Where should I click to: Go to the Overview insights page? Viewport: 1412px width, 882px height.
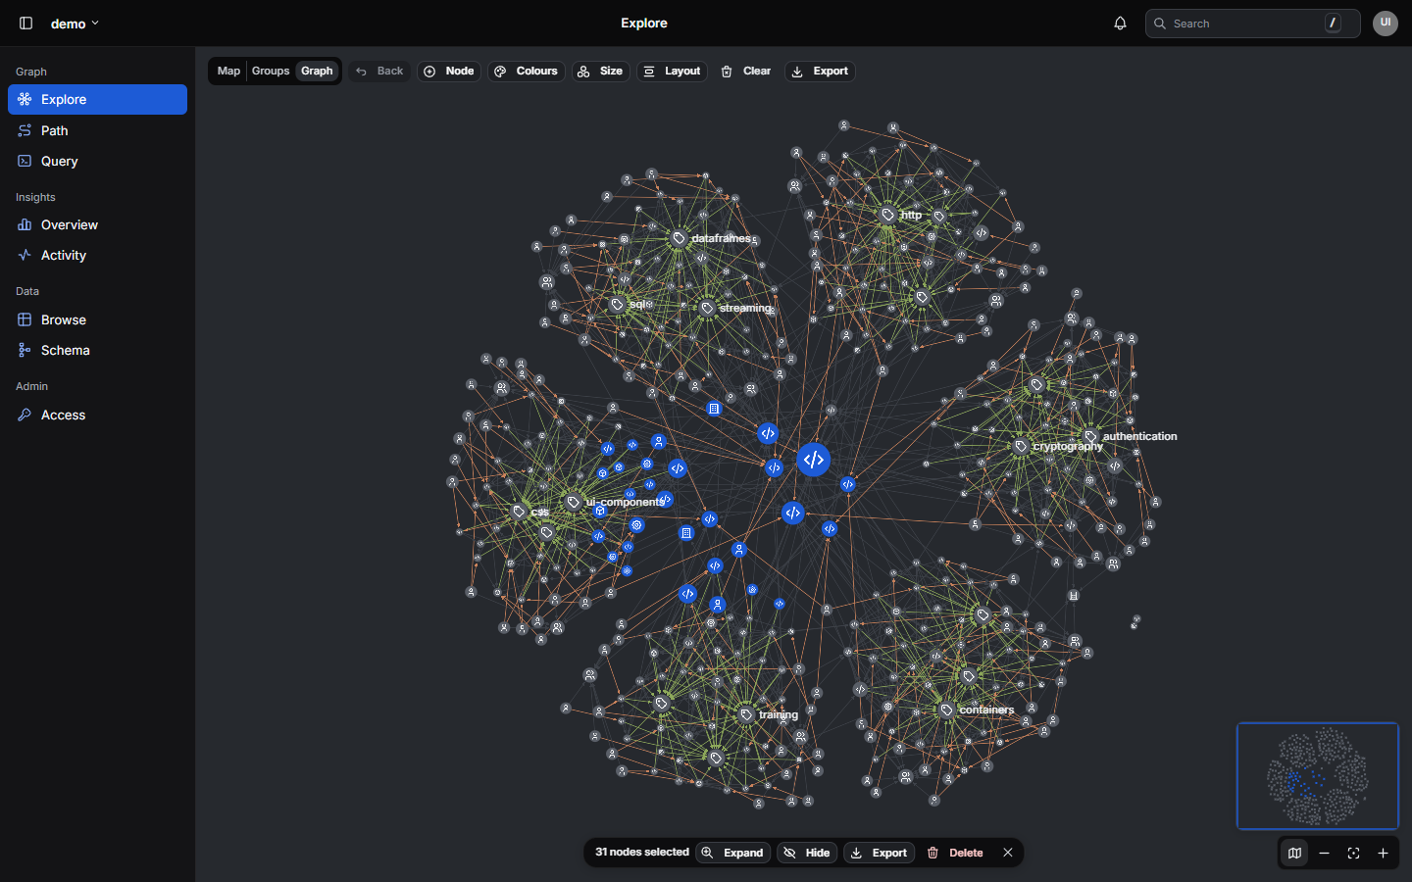click(97, 224)
